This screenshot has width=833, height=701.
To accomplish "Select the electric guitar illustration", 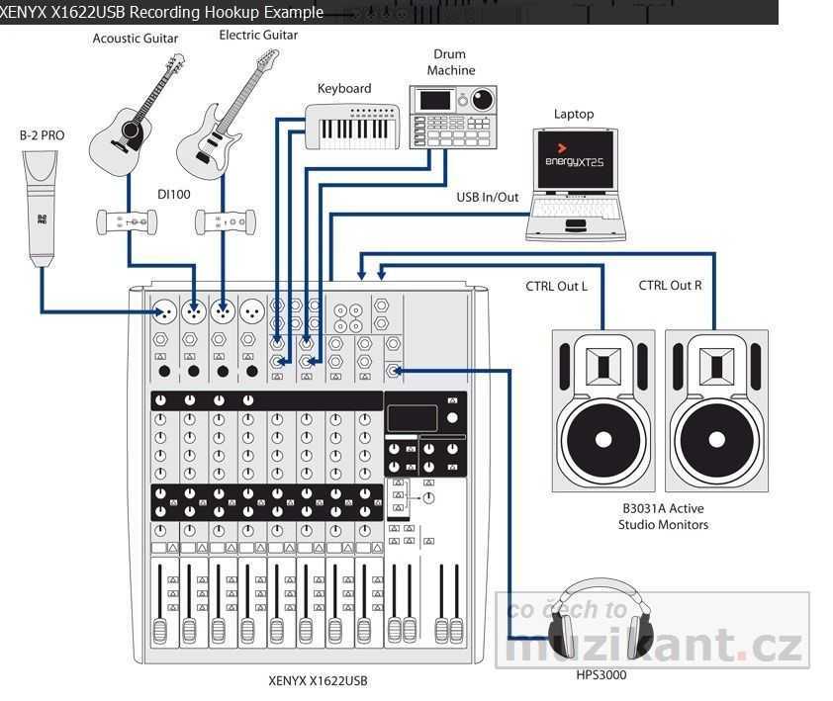I will 228,114.
